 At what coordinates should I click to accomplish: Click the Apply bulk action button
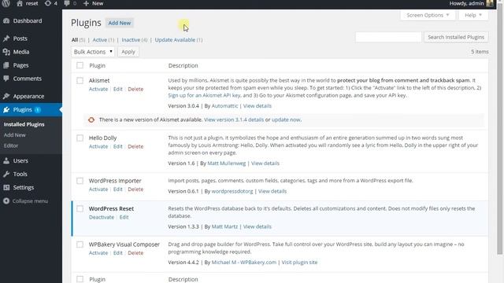tap(128, 52)
